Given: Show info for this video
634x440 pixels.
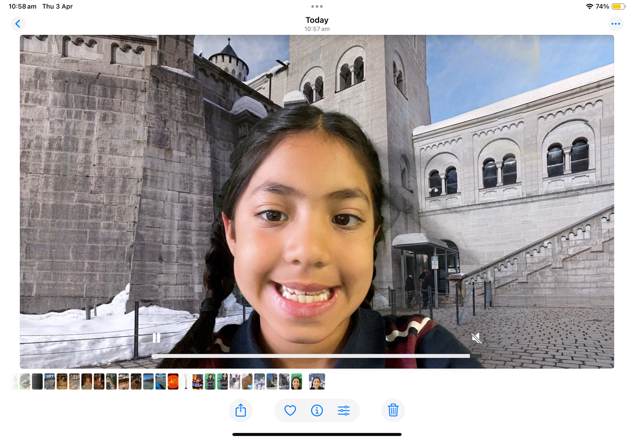Looking at the screenshot, I should (317, 410).
